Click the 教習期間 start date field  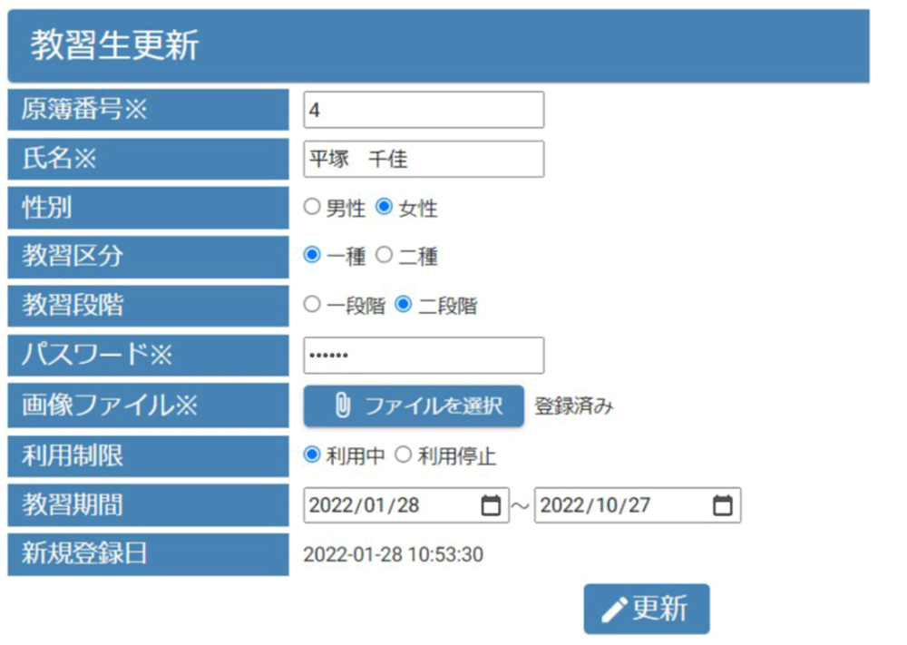(390, 506)
